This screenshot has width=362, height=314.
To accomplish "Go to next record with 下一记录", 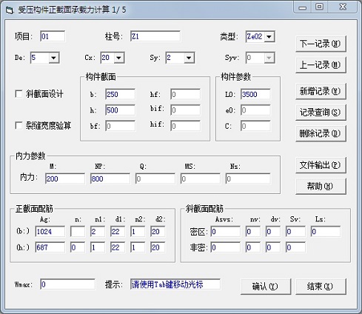I will coord(321,44).
